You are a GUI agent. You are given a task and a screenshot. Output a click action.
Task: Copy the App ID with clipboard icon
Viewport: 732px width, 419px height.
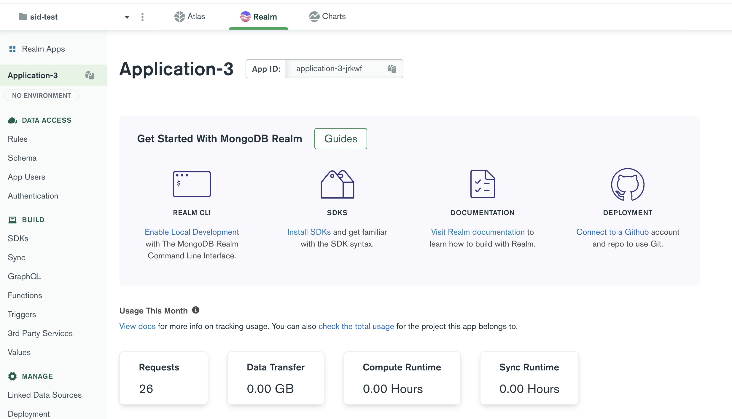click(392, 69)
